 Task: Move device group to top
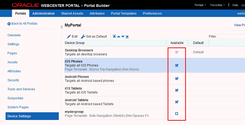(x=114, y=37)
